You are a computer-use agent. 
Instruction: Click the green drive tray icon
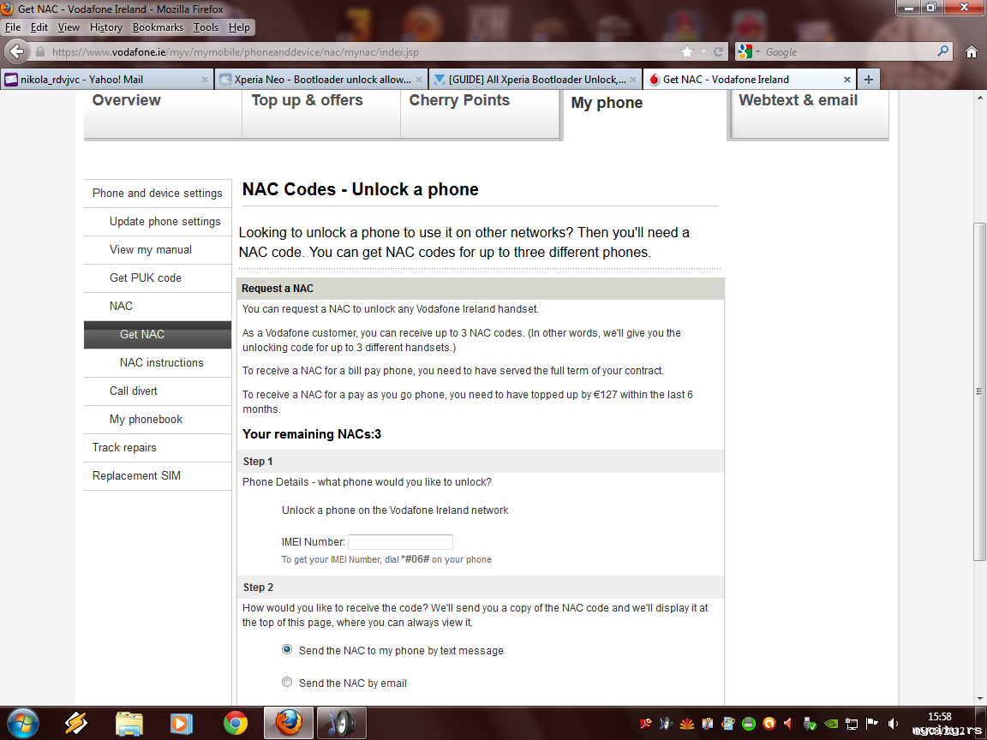(x=749, y=724)
